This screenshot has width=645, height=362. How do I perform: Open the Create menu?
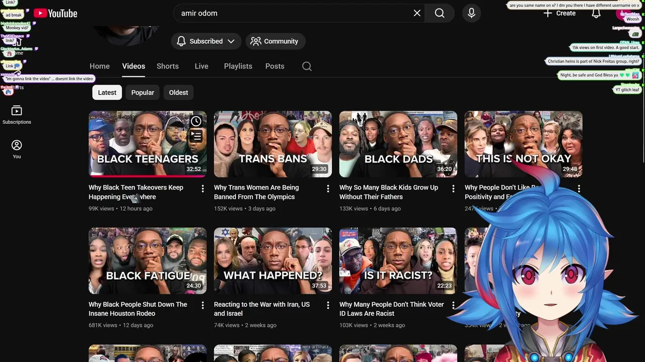point(559,13)
